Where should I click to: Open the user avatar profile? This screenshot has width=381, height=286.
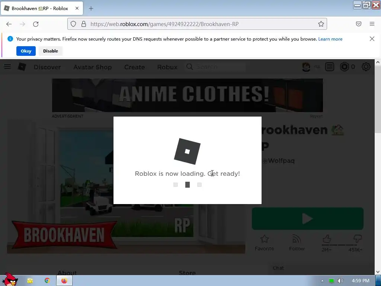[306, 67]
